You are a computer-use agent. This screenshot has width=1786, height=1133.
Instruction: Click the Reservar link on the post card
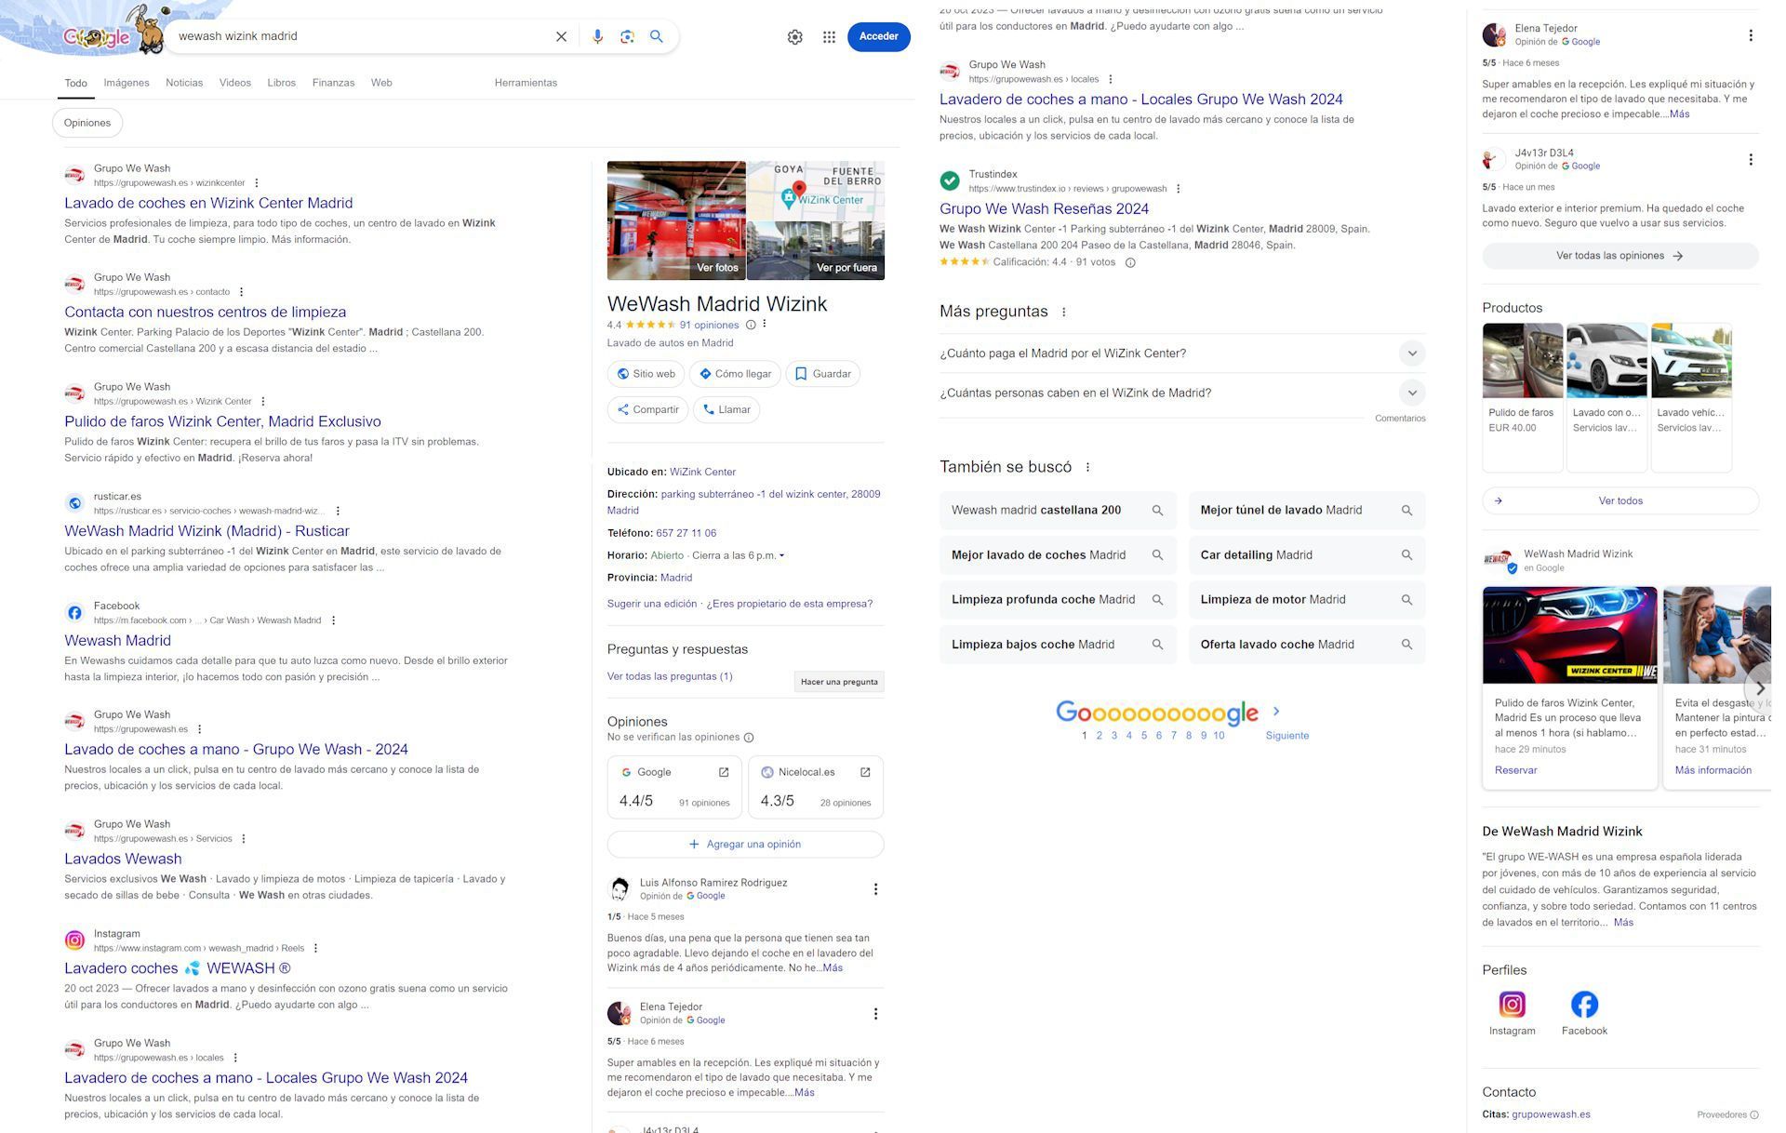tap(1515, 770)
